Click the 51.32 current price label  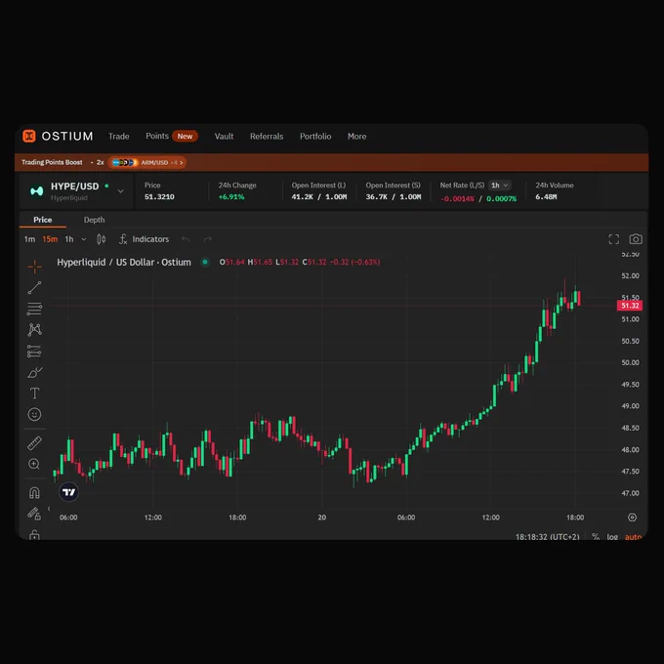630,306
